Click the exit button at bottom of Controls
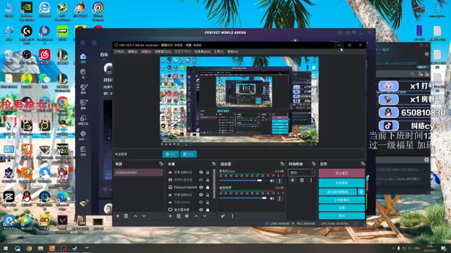 (x=342, y=215)
